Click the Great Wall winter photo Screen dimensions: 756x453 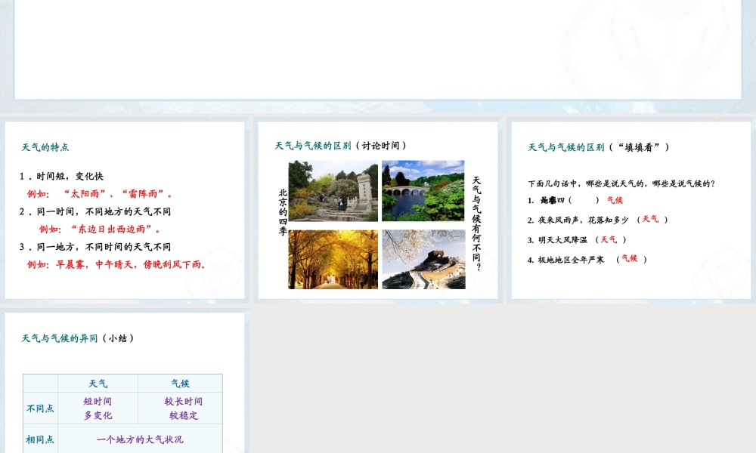click(424, 260)
